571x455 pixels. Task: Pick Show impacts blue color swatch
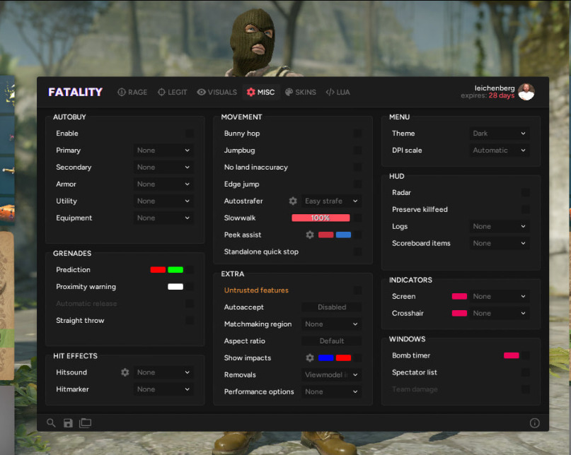(326, 358)
